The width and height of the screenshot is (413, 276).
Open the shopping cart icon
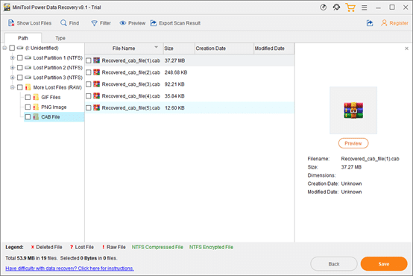pyautogui.click(x=350, y=7)
